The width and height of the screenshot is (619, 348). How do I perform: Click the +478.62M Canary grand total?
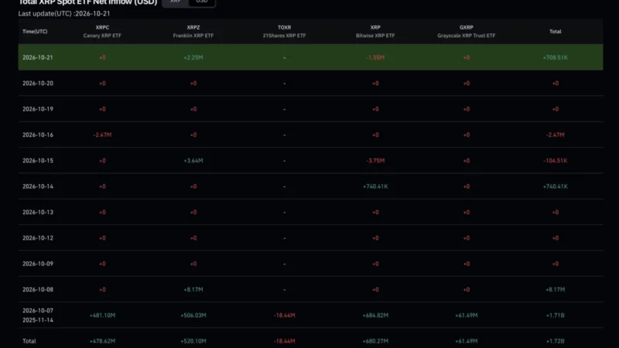tap(102, 341)
